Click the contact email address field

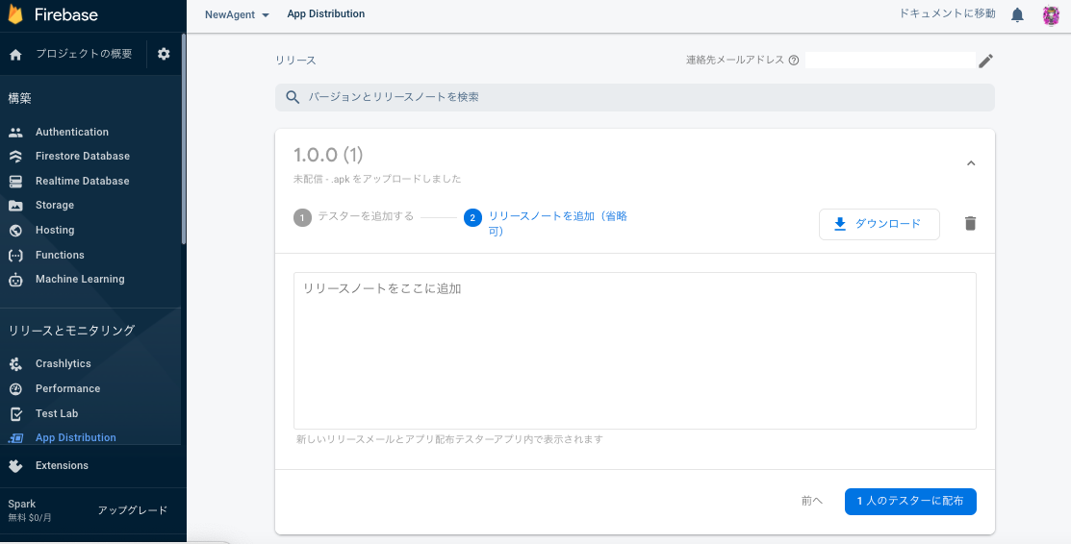[890, 60]
